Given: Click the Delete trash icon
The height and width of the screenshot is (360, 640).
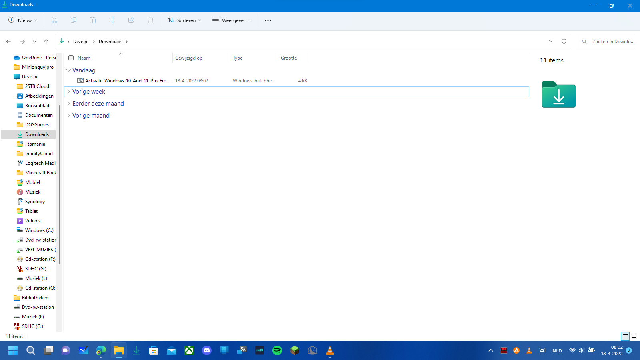Looking at the screenshot, I should [150, 20].
